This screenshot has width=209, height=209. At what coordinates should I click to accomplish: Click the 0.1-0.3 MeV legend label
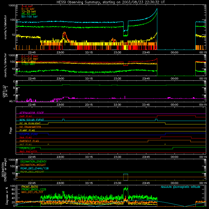[x=30, y=56]
